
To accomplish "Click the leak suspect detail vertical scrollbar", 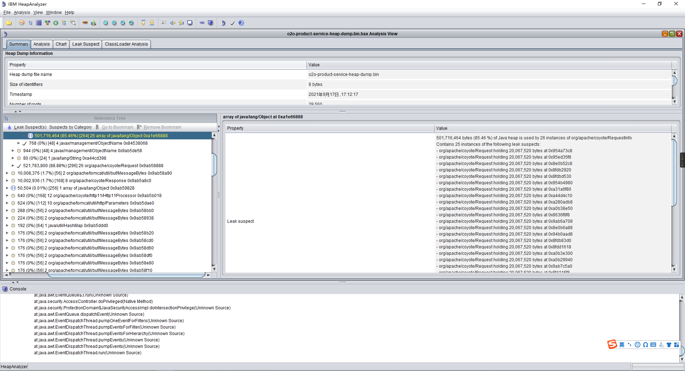I will point(674,173).
